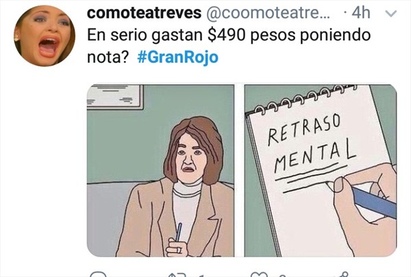Open the right notepad image

pyautogui.click(x=321, y=171)
